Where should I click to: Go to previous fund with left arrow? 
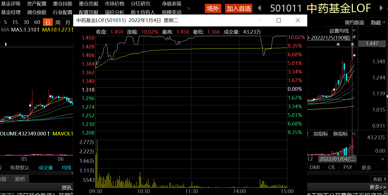259,8
